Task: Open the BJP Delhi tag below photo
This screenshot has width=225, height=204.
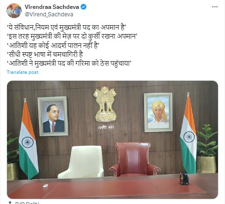Action: pyautogui.click(x=27, y=203)
